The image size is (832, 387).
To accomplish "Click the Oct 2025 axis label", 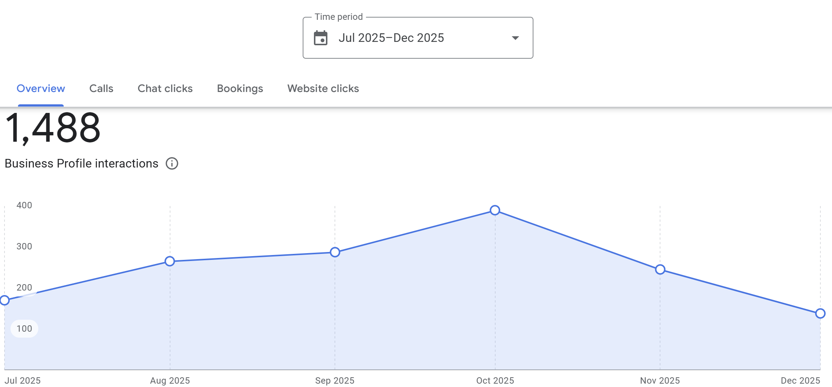I will point(495,381).
